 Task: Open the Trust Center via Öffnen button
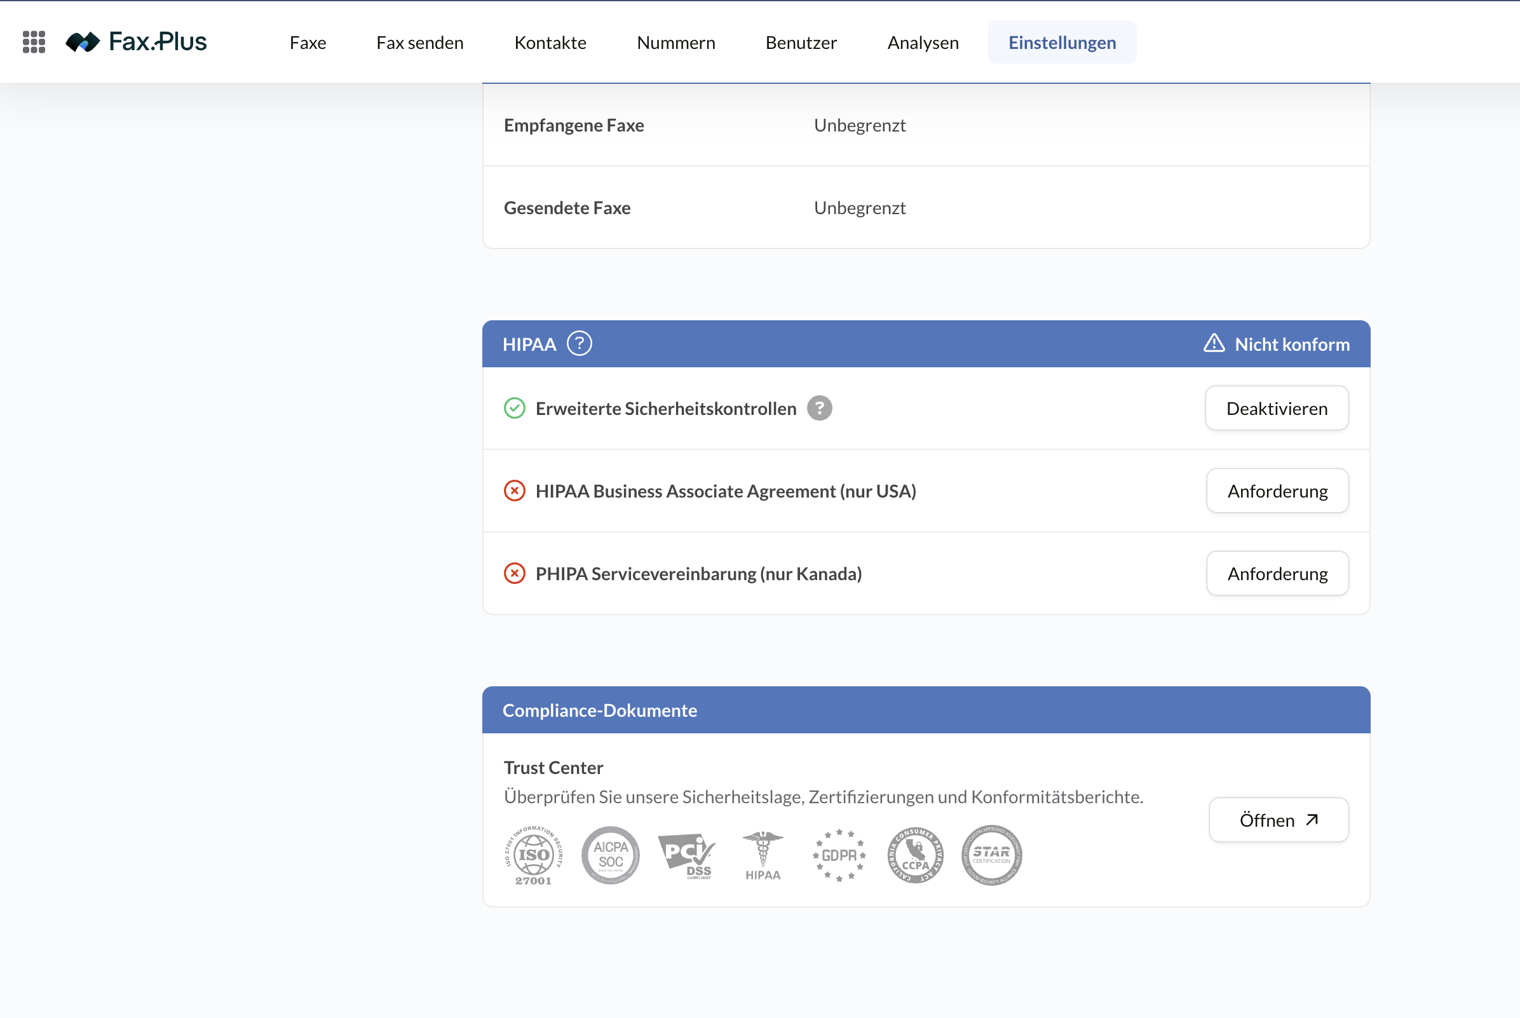point(1279,820)
